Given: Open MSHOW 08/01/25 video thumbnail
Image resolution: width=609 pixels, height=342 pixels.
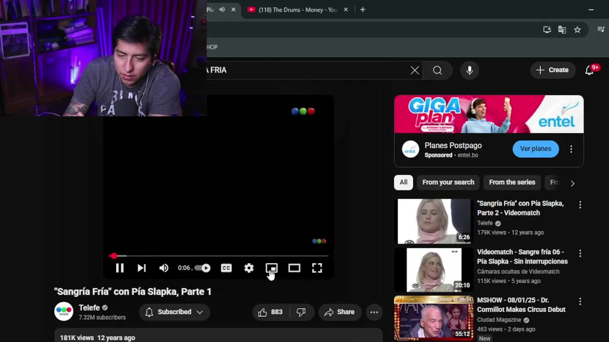Looking at the screenshot, I should click(434, 318).
